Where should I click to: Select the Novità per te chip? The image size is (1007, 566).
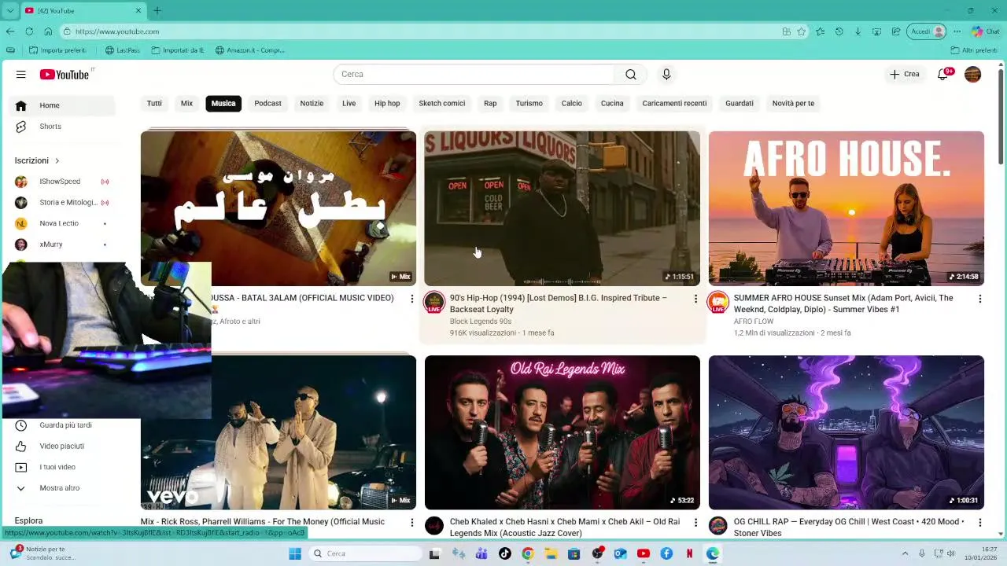pos(793,104)
